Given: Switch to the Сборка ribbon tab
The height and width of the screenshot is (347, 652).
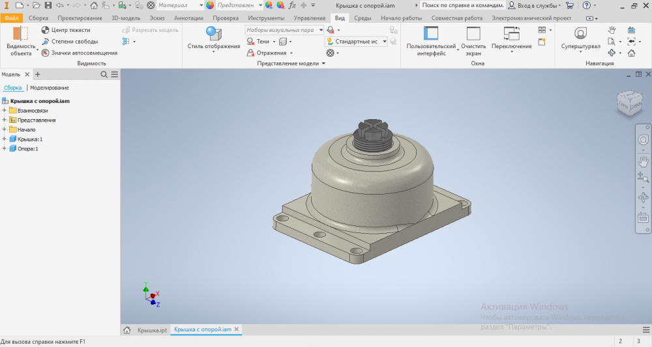Looking at the screenshot, I should (38, 18).
